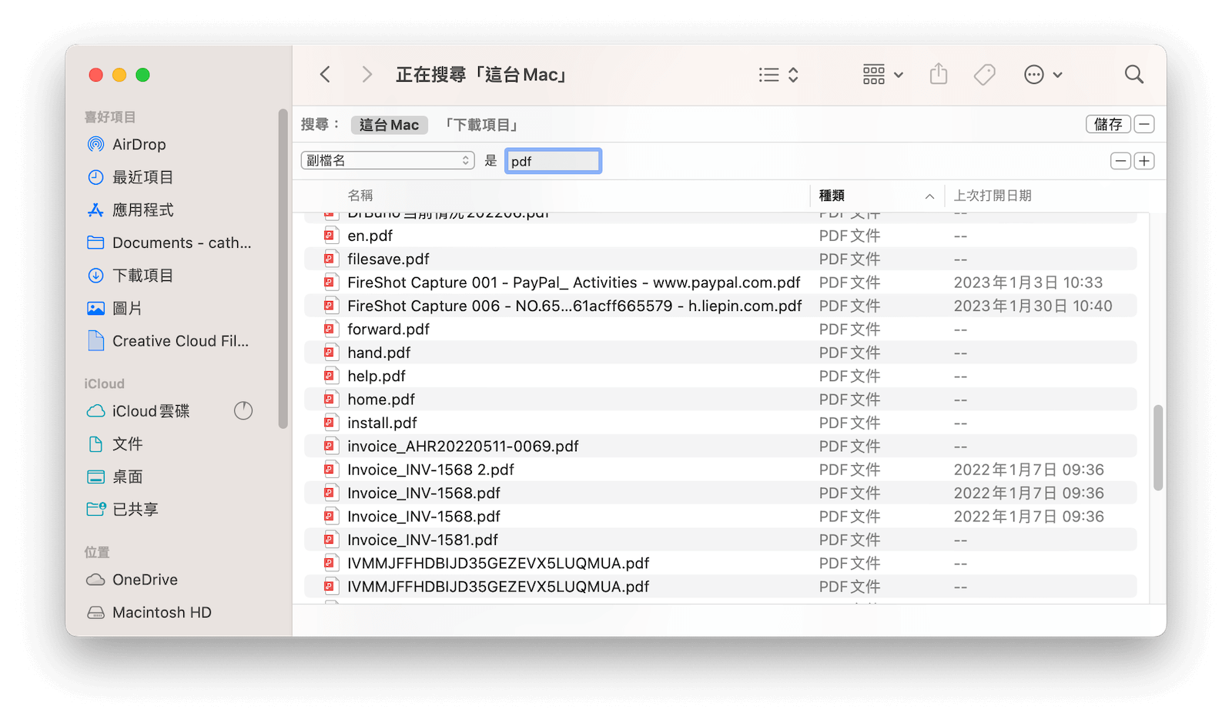
Task: Click the sidebar vertical scrollbar
Action: pyautogui.click(x=283, y=268)
